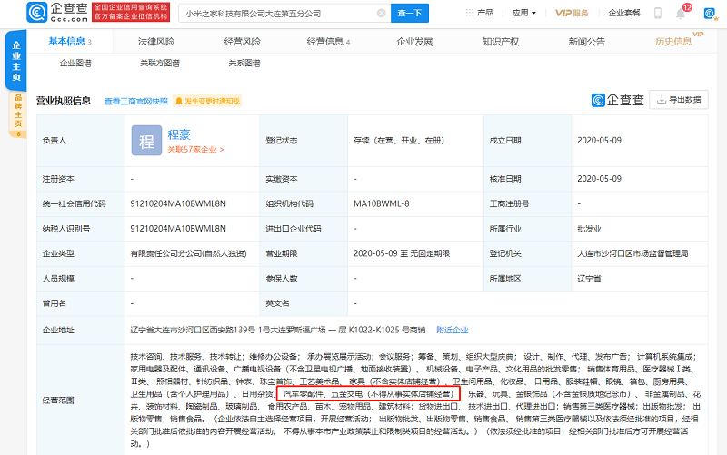Expand the 应用 dropdown
The height and width of the screenshot is (455, 727).
coord(524,13)
